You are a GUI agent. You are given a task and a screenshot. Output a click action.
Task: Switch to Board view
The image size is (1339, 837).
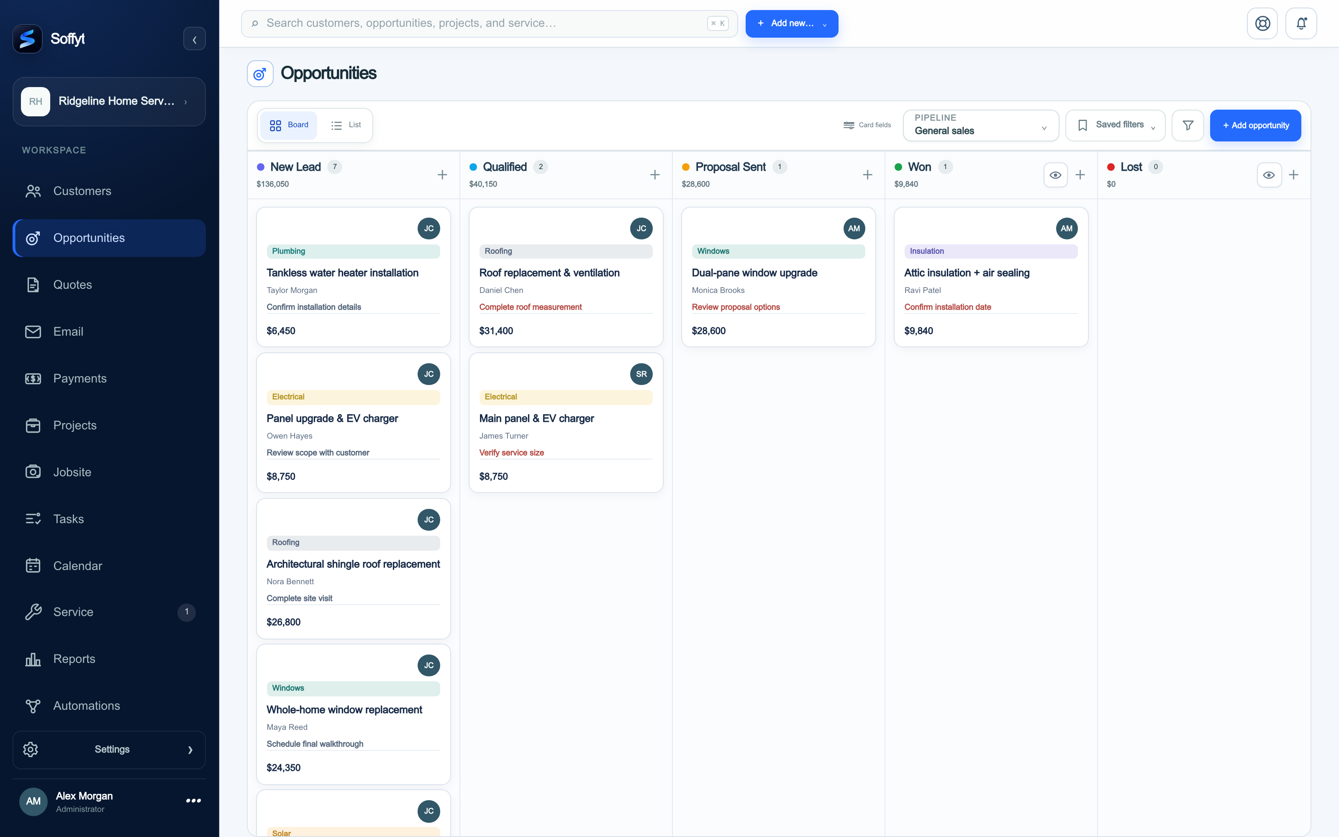point(289,125)
